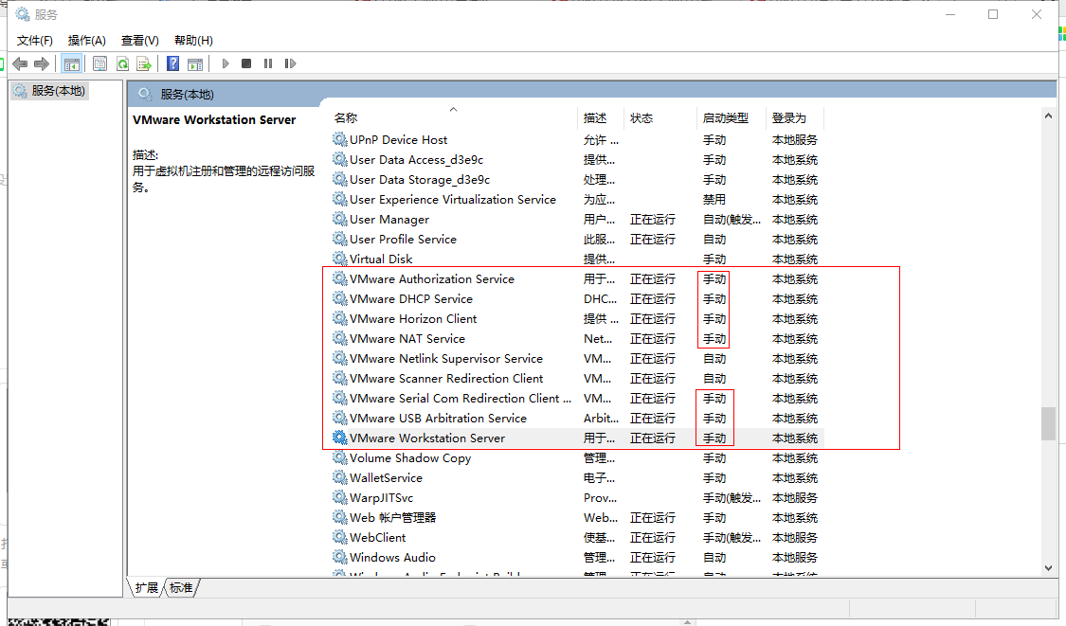
Task: Select the User Data Storage_d3e9c service
Action: coord(576,179)
